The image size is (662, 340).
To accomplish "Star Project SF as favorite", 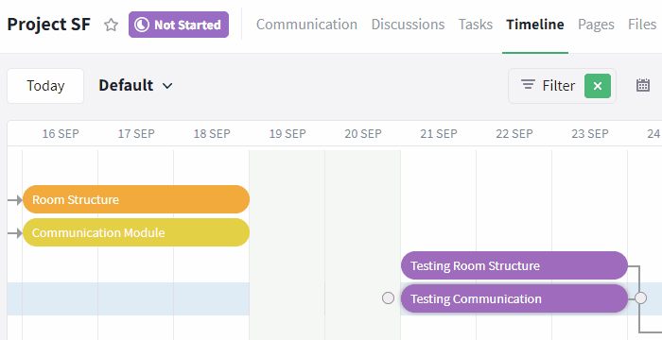I will tap(111, 25).
